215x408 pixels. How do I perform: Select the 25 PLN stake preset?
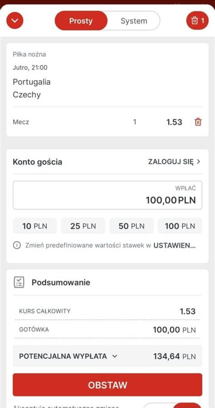pos(83,226)
